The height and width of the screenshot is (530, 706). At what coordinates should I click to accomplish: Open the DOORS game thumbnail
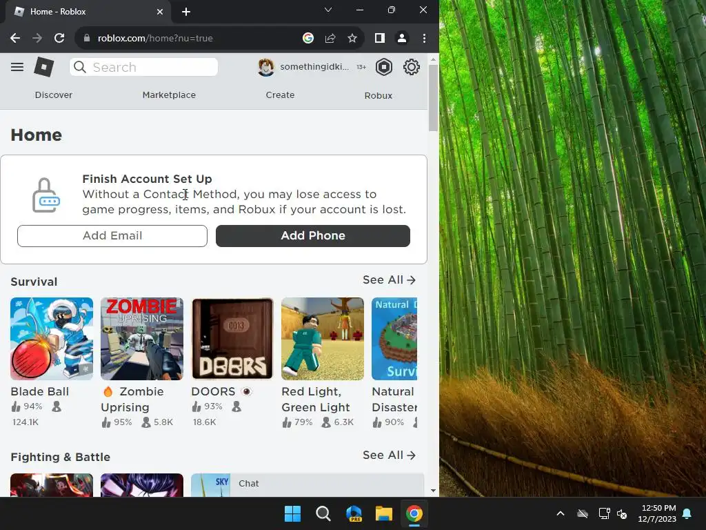tap(232, 339)
